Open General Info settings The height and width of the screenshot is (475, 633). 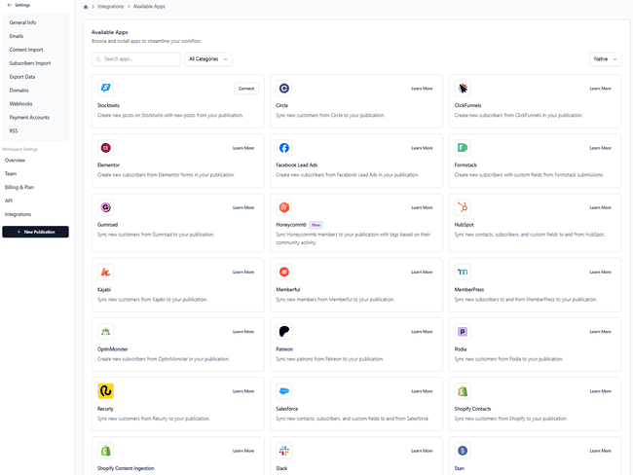pyautogui.click(x=22, y=22)
